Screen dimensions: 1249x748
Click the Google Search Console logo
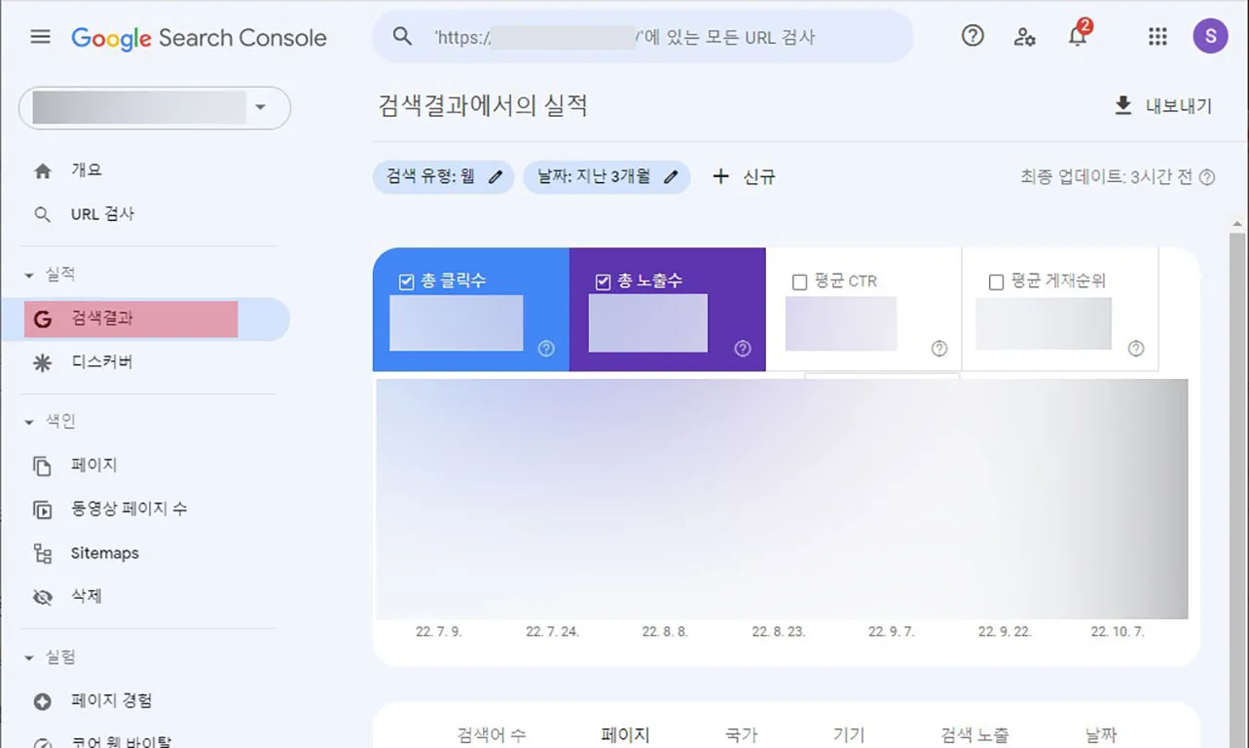click(x=199, y=38)
